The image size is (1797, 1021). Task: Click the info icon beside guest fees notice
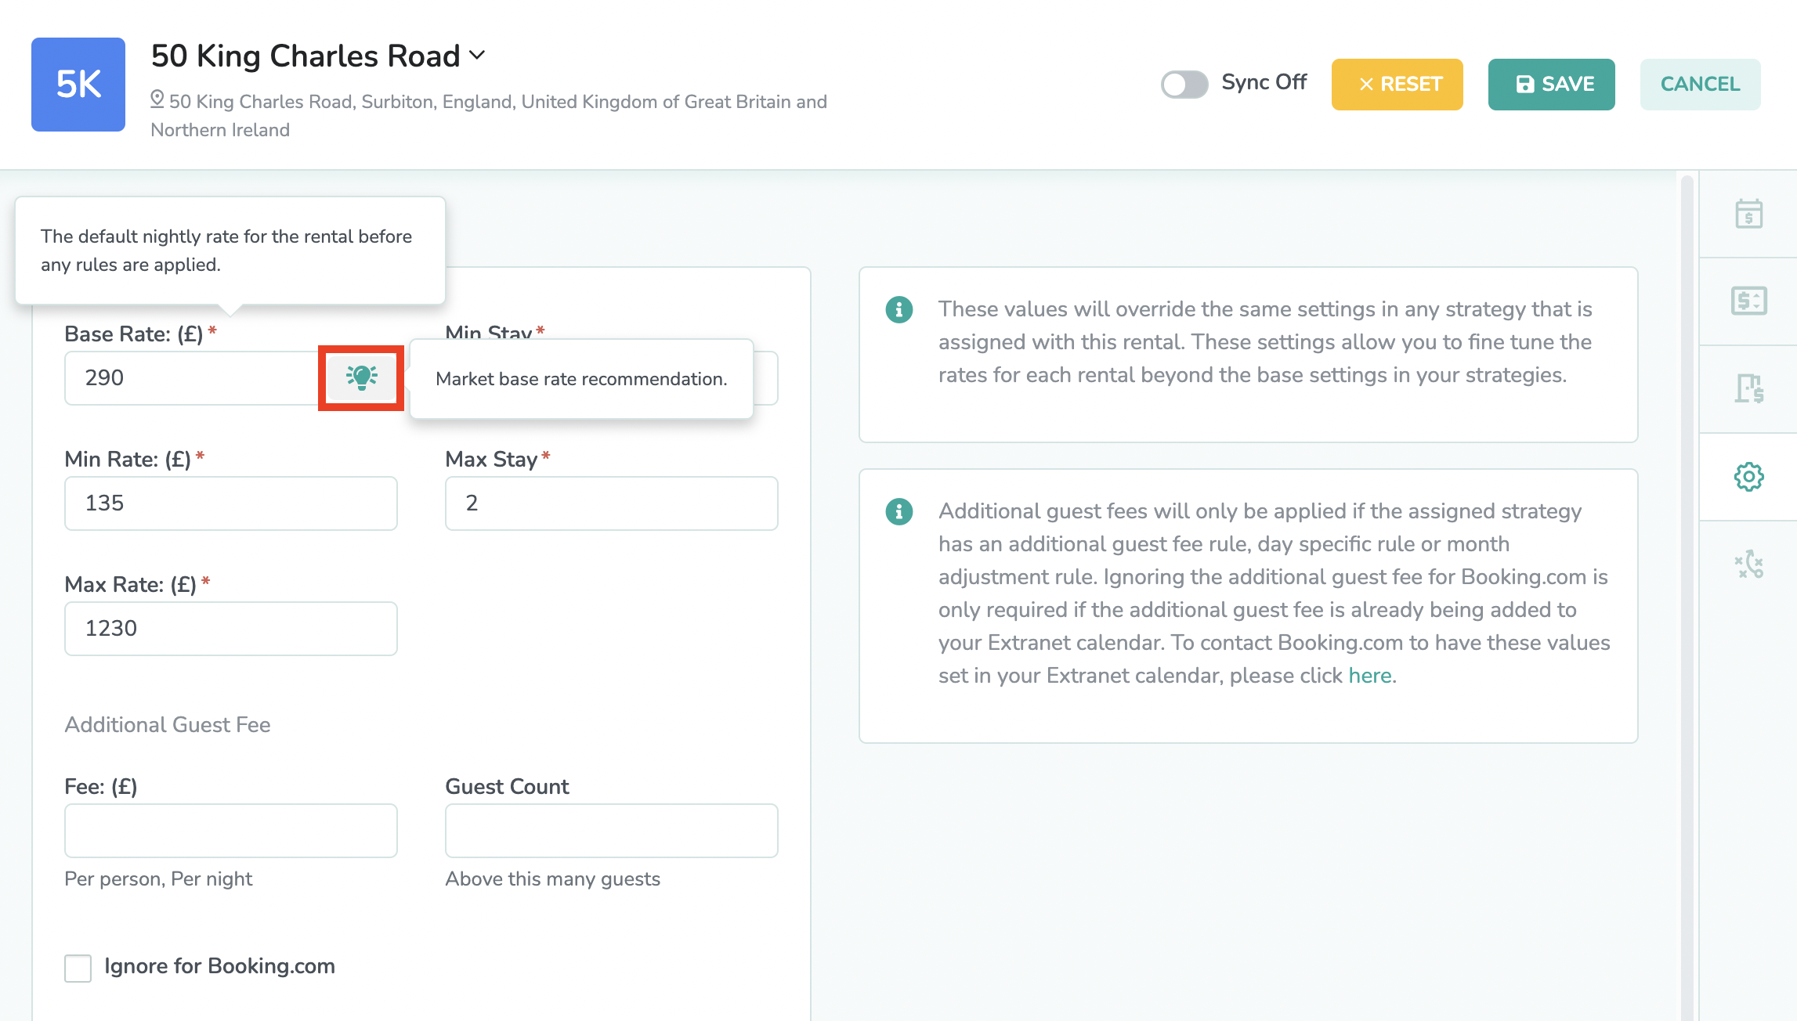click(899, 511)
